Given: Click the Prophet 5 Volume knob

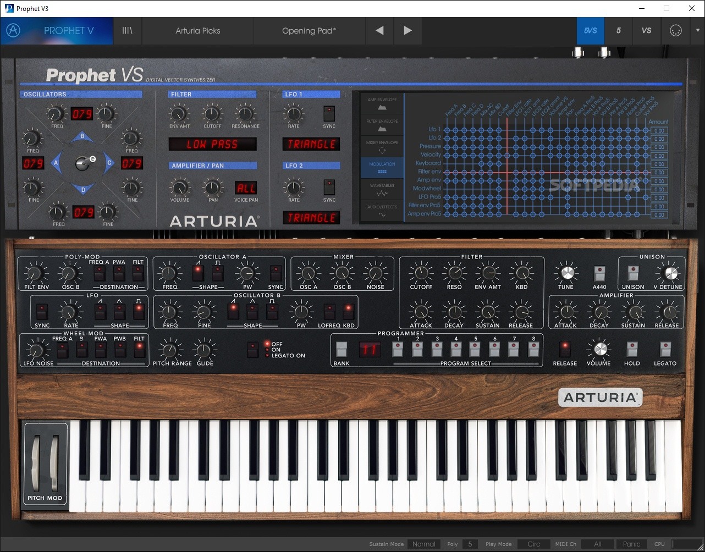Looking at the screenshot, I should tap(599, 349).
